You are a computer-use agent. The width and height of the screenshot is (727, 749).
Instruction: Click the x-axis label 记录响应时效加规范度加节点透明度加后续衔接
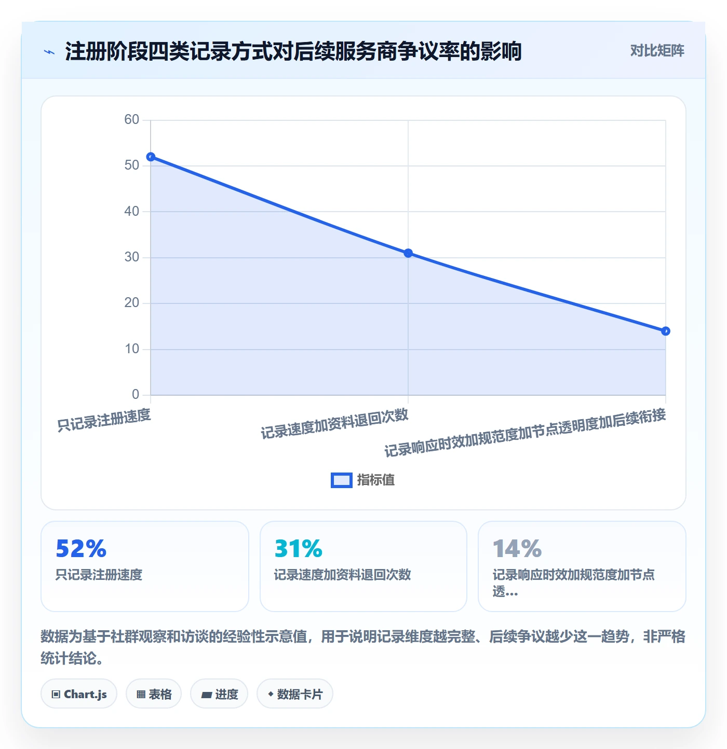(x=525, y=433)
